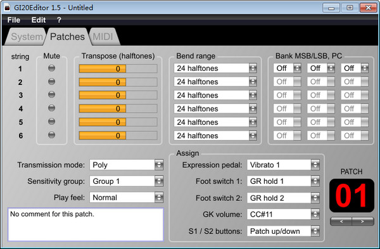Click the red patch number 01 display
The width and height of the screenshot is (380, 249).
pos(351,195)
